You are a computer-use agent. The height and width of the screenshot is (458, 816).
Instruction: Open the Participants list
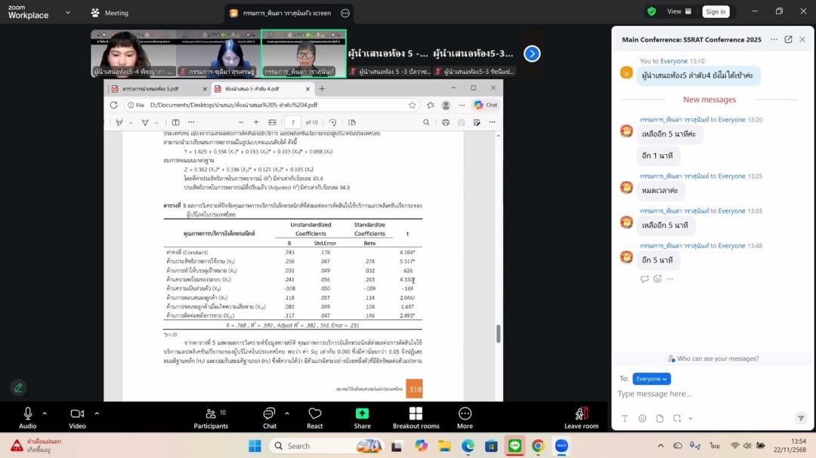click(x=211, y=418)
